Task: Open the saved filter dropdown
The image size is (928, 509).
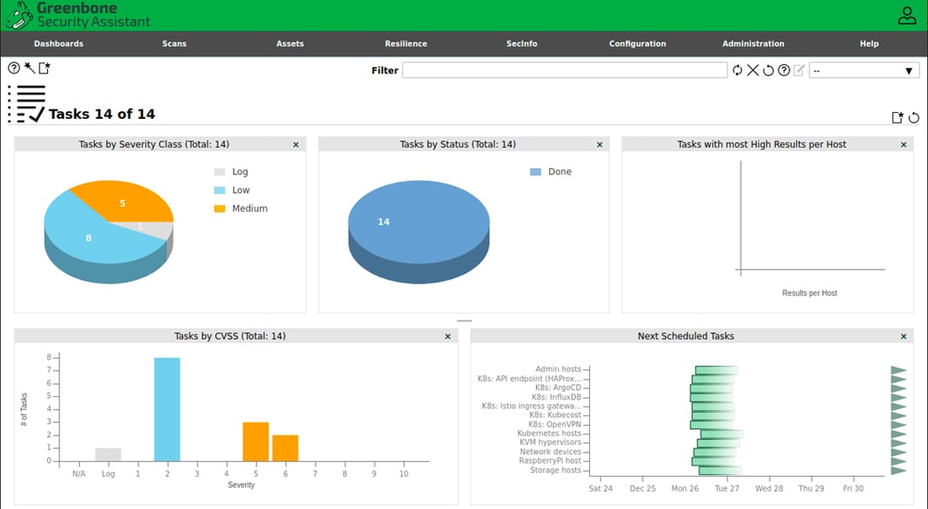Action: [x=864, y=70]
